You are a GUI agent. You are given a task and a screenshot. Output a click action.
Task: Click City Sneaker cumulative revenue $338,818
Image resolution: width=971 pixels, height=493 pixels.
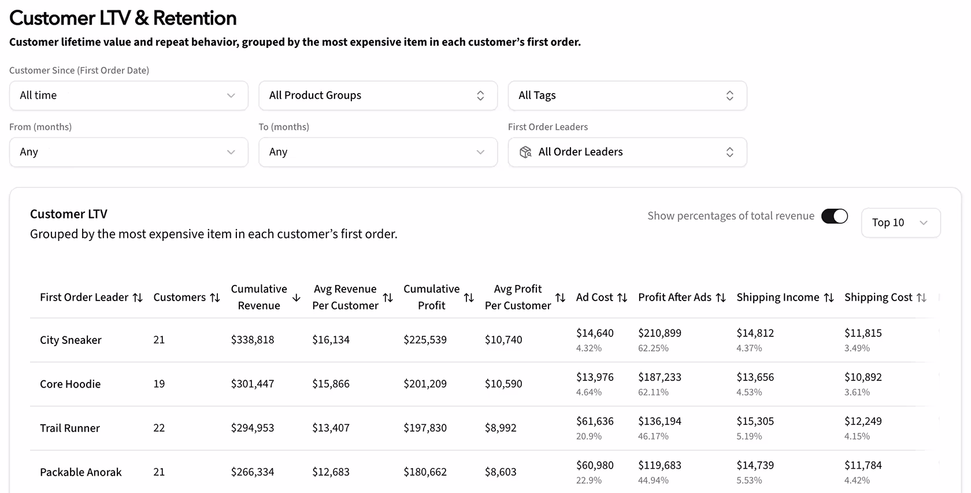point(253,340)
